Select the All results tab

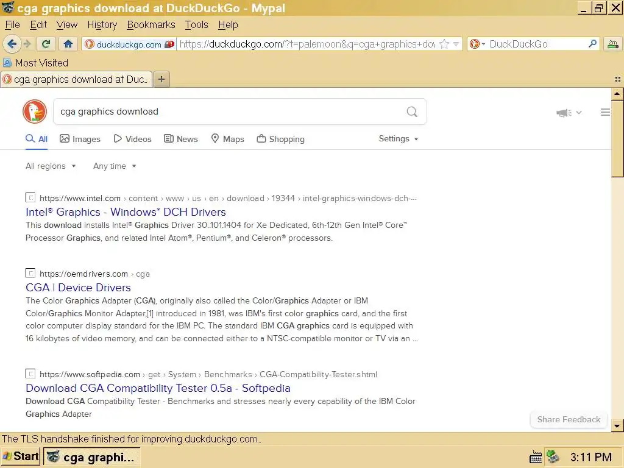coord(37,139)
